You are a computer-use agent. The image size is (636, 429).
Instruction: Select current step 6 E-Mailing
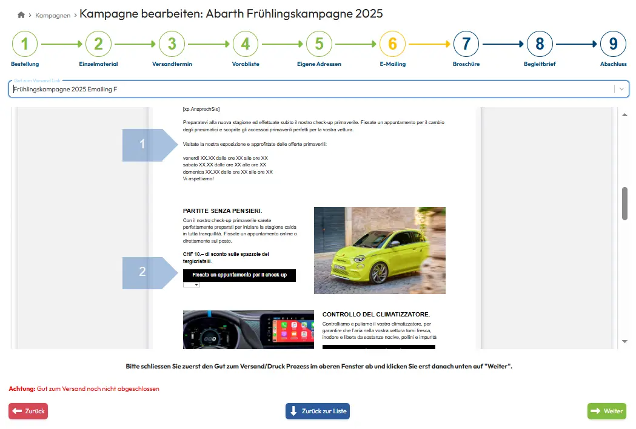[x=393, y=44]
